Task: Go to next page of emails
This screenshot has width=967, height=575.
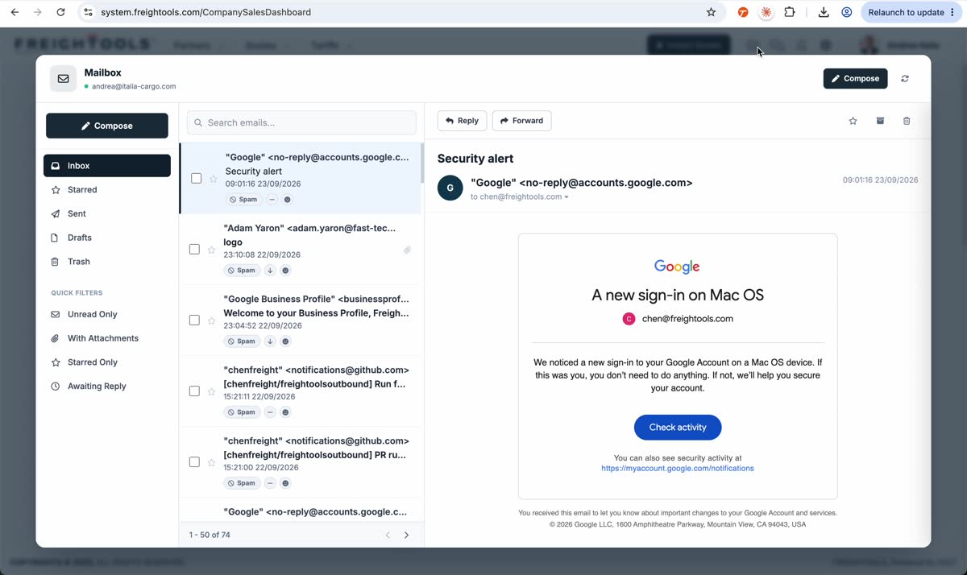Action: (x=406, y=535)
